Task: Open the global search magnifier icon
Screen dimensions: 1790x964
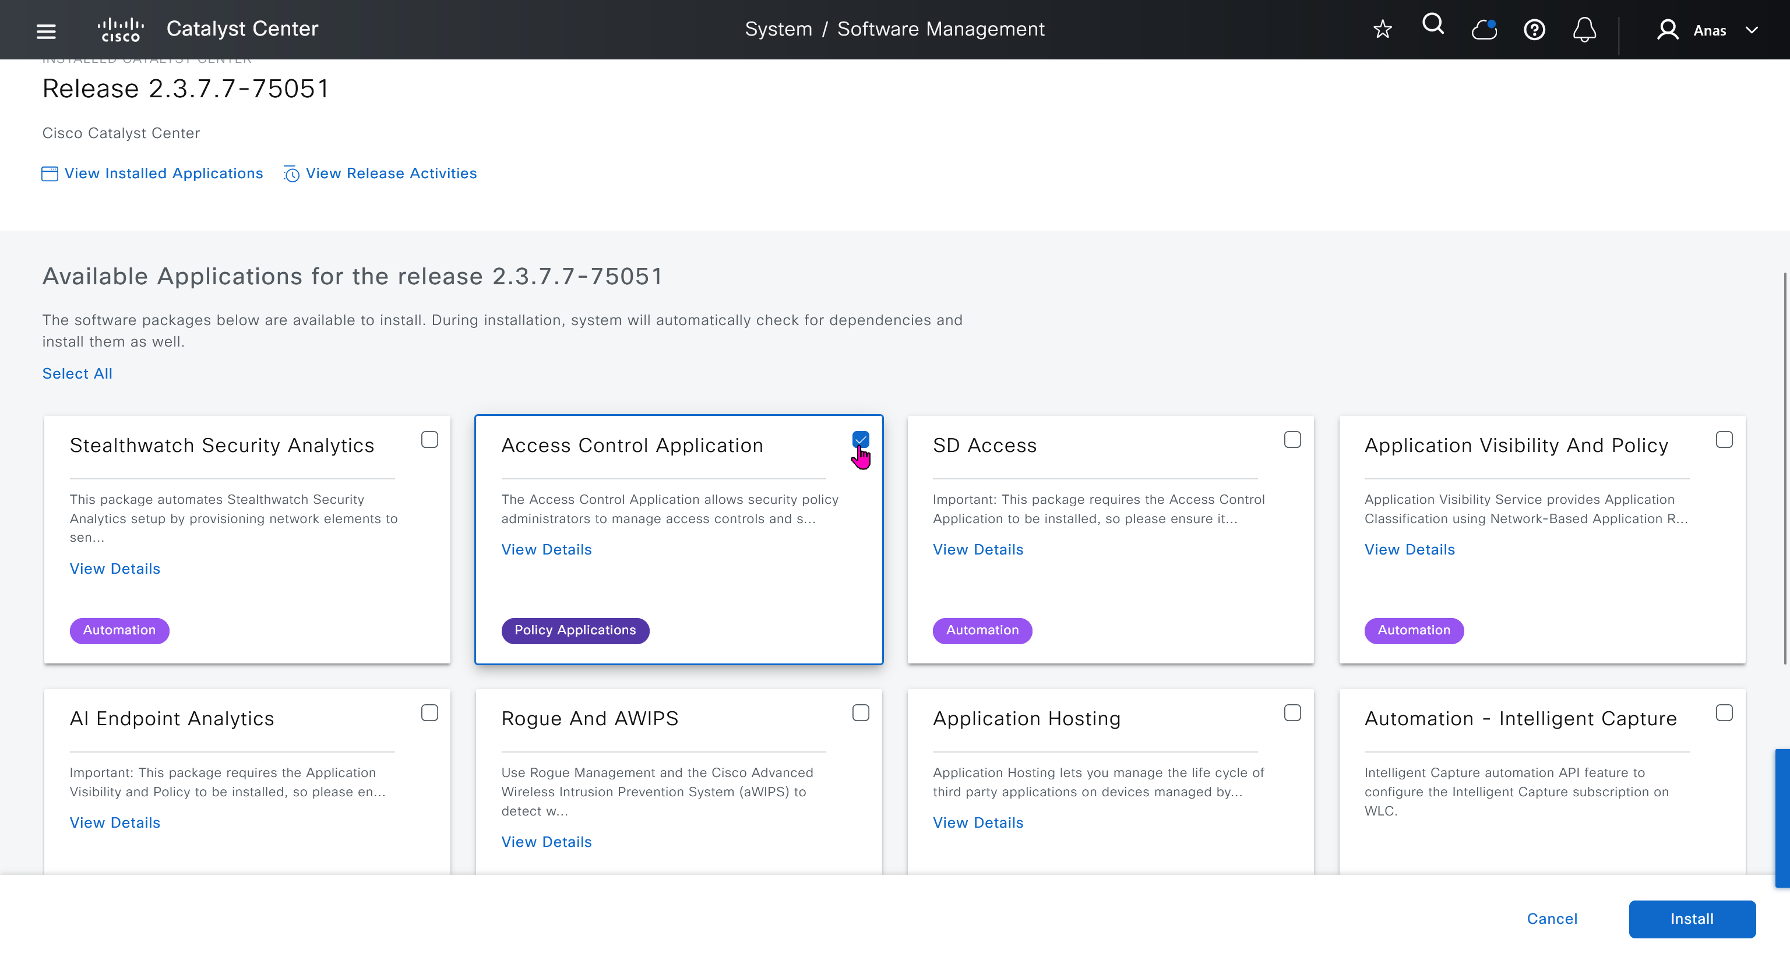Action: tap(1433, 25)
